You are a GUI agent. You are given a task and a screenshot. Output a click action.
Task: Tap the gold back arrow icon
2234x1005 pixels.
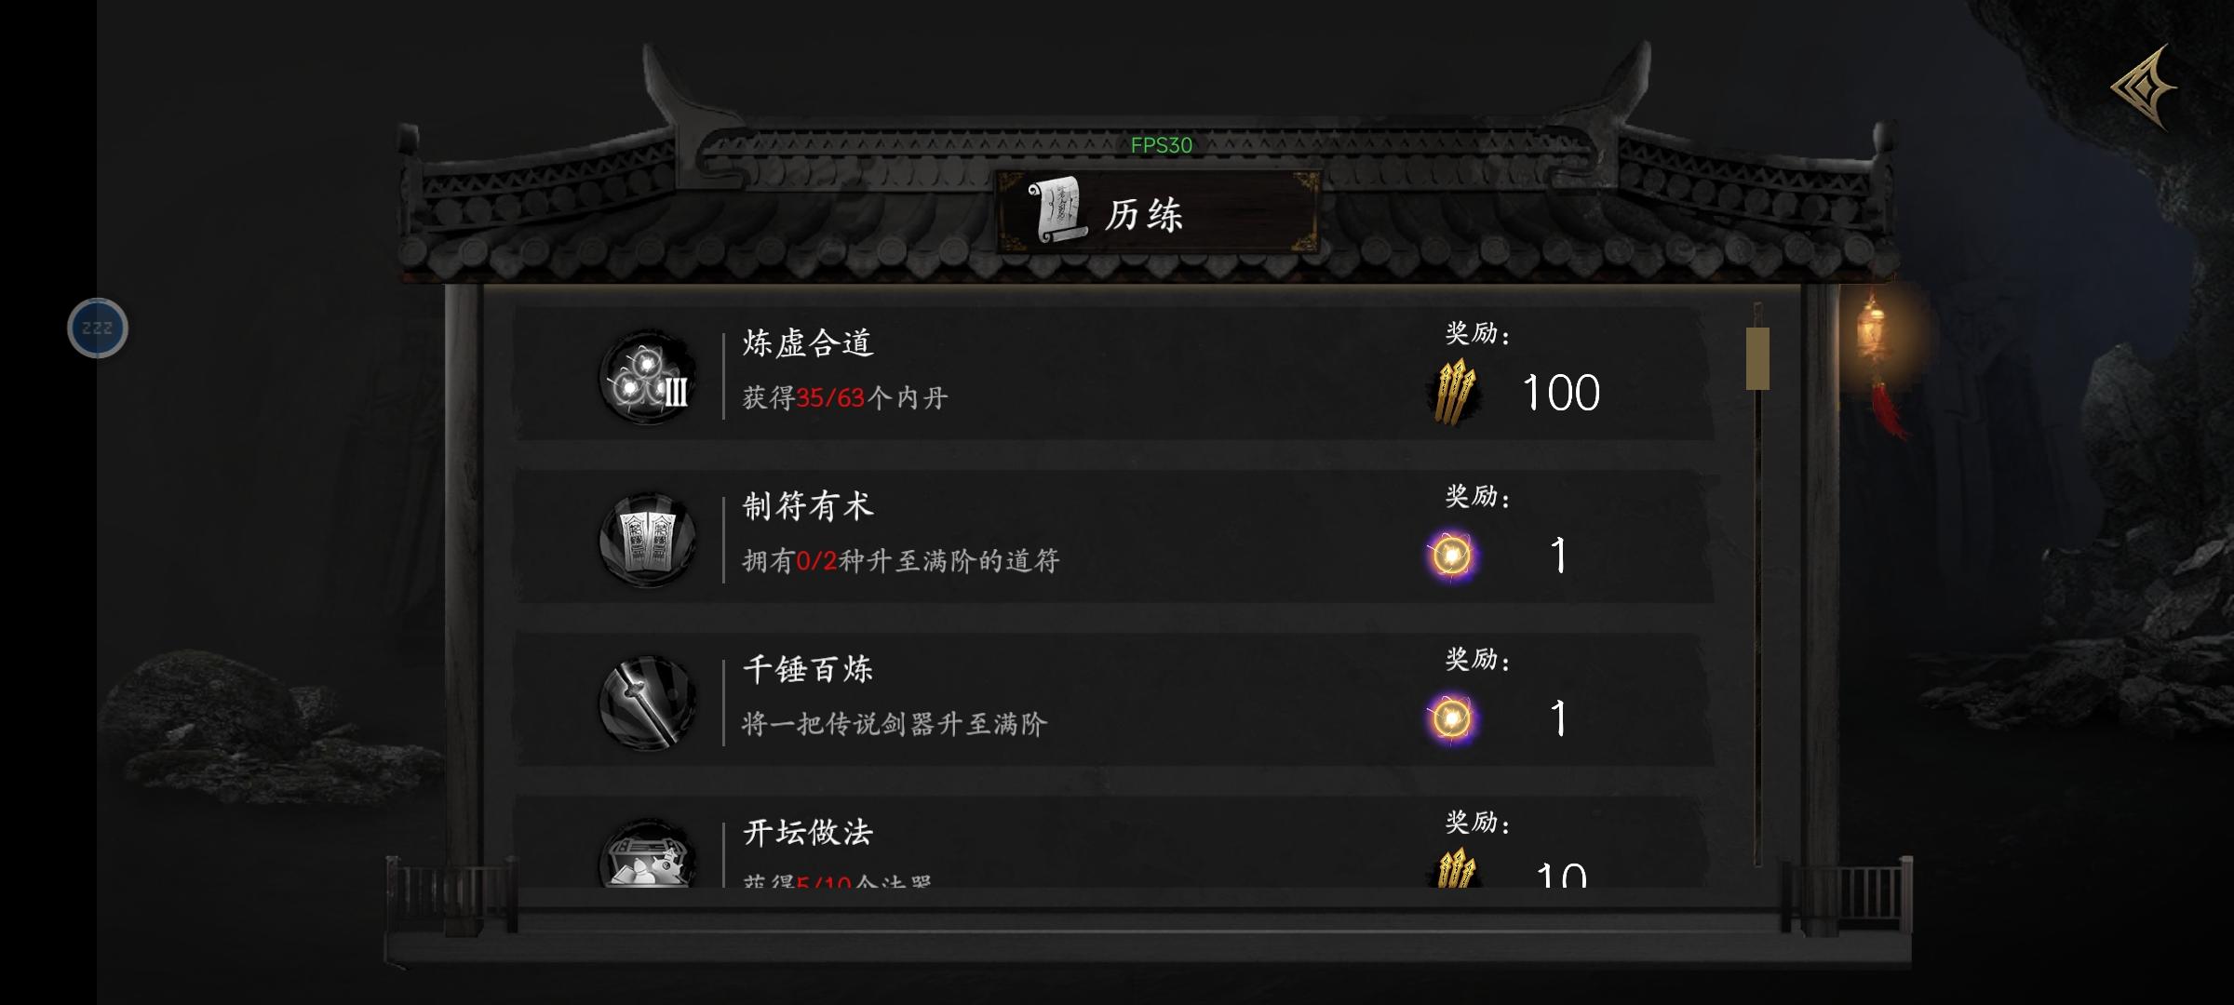click(2144, 87)
